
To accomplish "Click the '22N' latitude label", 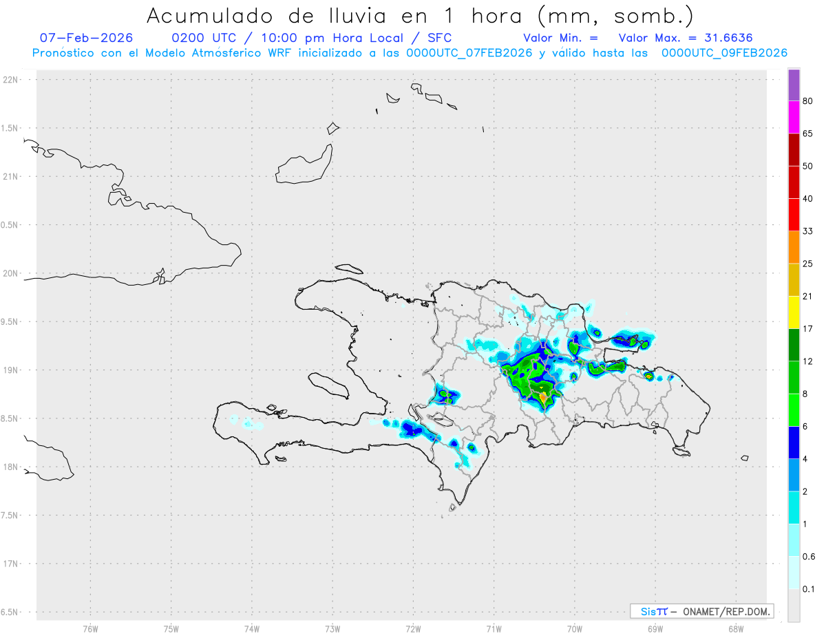I will tap(10, 80).
